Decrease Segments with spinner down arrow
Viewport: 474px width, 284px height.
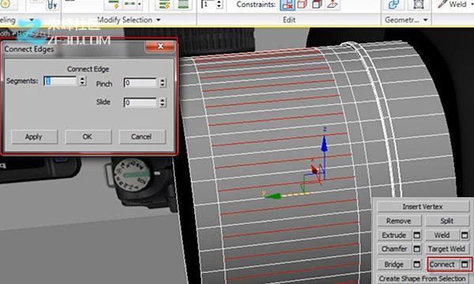(82, 84)
